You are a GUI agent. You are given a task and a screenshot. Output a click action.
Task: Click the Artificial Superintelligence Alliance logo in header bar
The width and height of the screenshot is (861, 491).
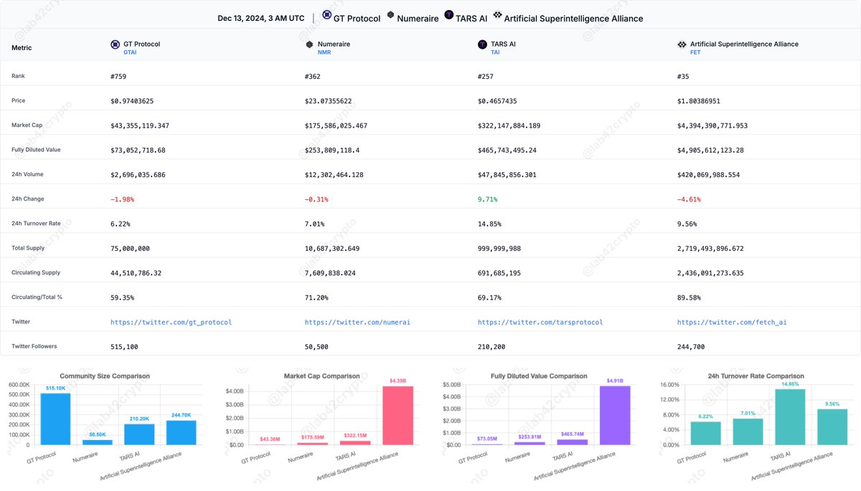point(498,15)
